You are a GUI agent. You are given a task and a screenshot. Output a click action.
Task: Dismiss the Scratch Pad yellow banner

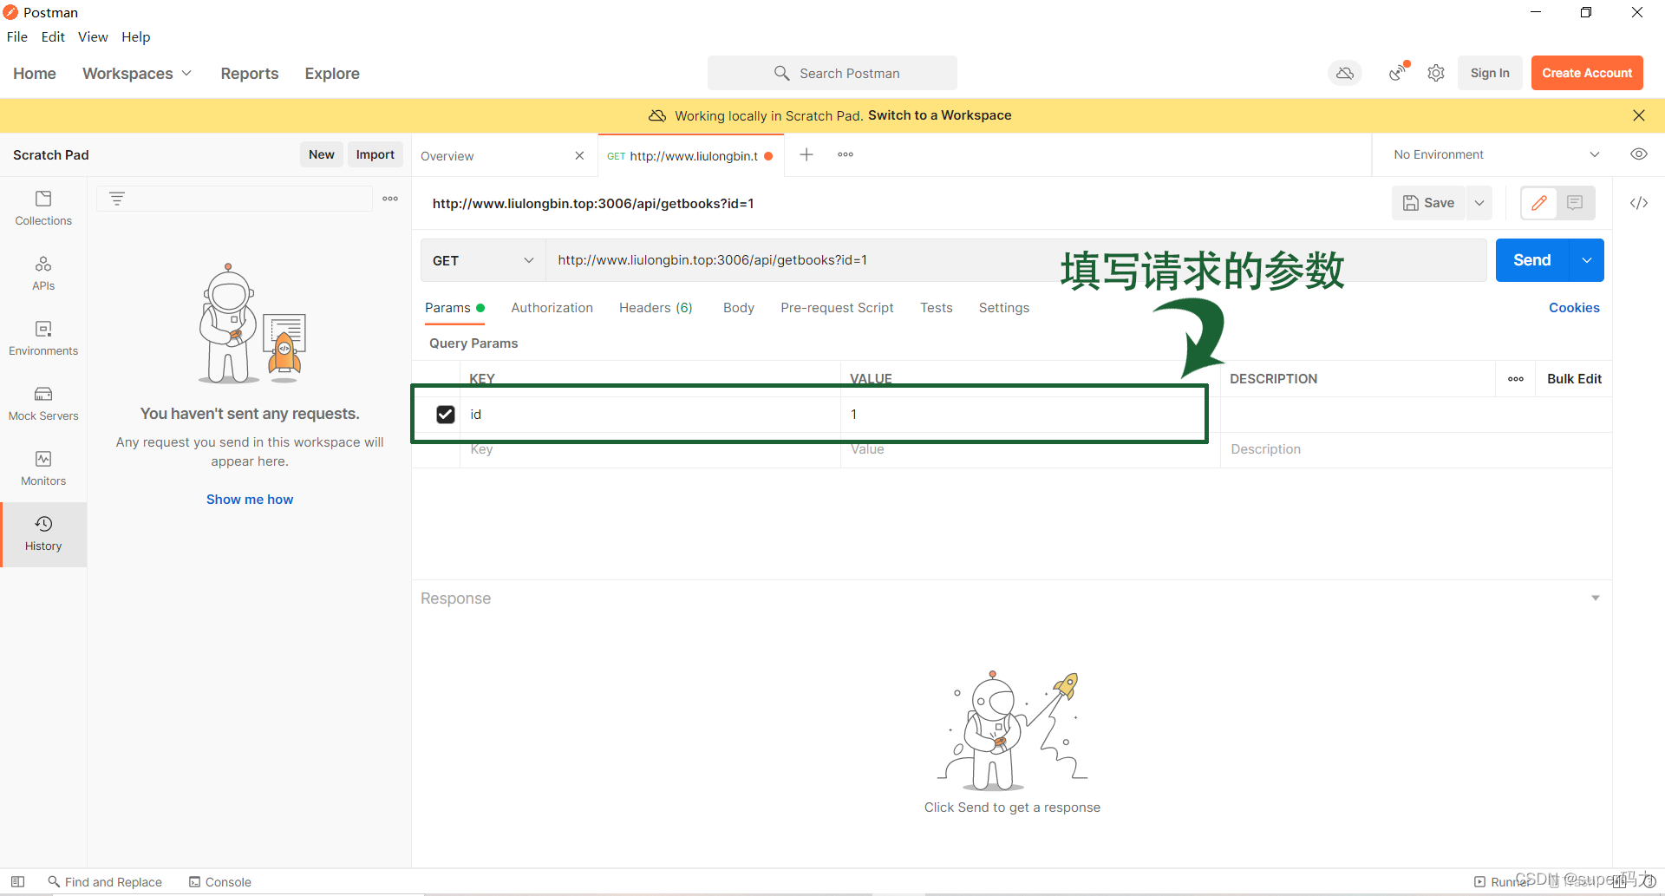[x=1638, y=115]
